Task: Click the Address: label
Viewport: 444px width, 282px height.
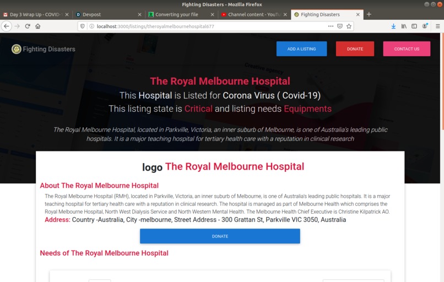Action: point(57,220)
